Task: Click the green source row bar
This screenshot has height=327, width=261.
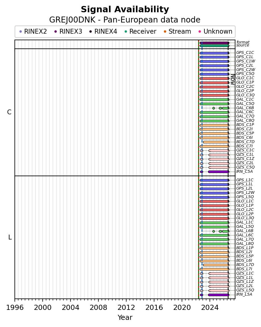Action: pyautogui.click(x=214, y=46)
